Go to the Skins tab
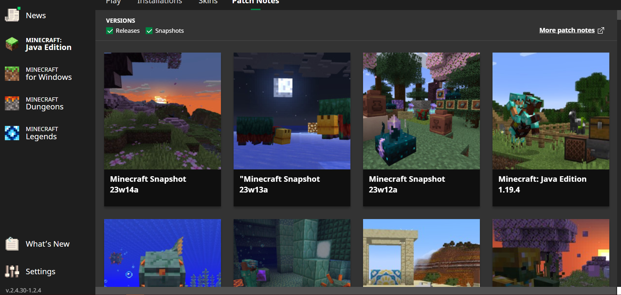The width and height of the screenshot is (621, 295). (208, 2)
